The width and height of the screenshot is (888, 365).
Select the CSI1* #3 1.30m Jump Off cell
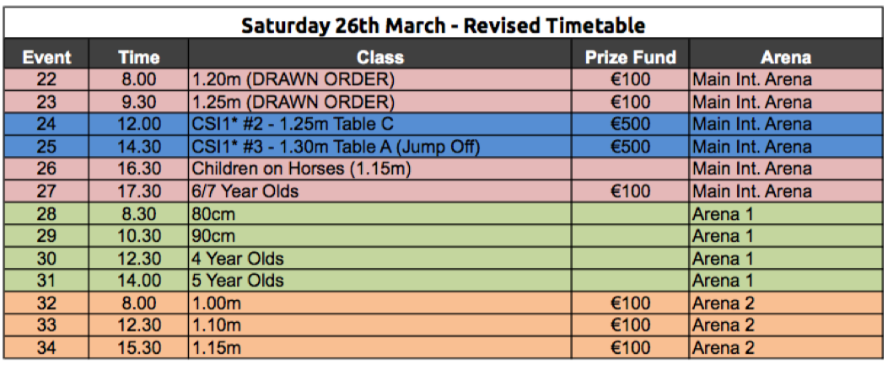coord(380,147)
